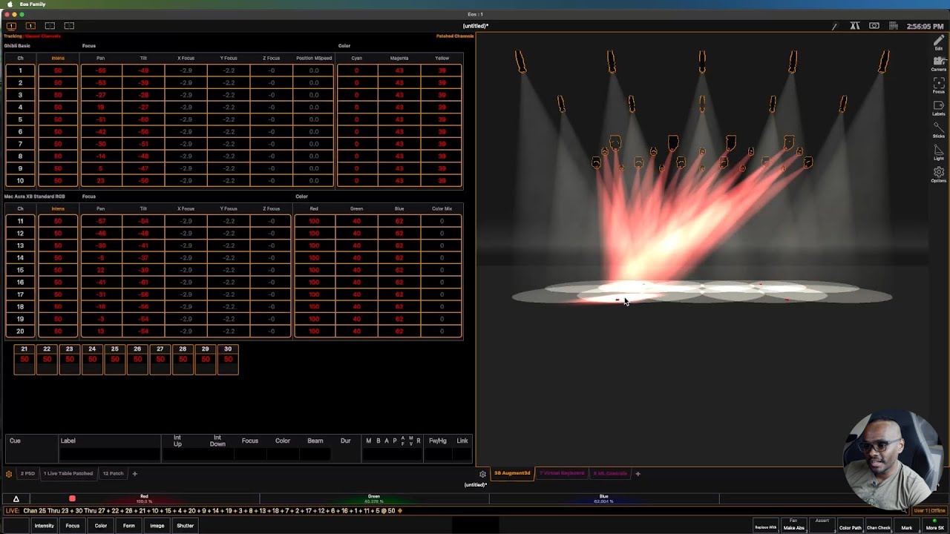Click the Red encoder at 100.0 %
This screenshot has width=950, height=534.
click(144, 499)
